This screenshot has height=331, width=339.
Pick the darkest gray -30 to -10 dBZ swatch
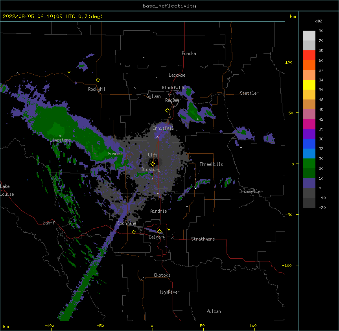[309, 203]
